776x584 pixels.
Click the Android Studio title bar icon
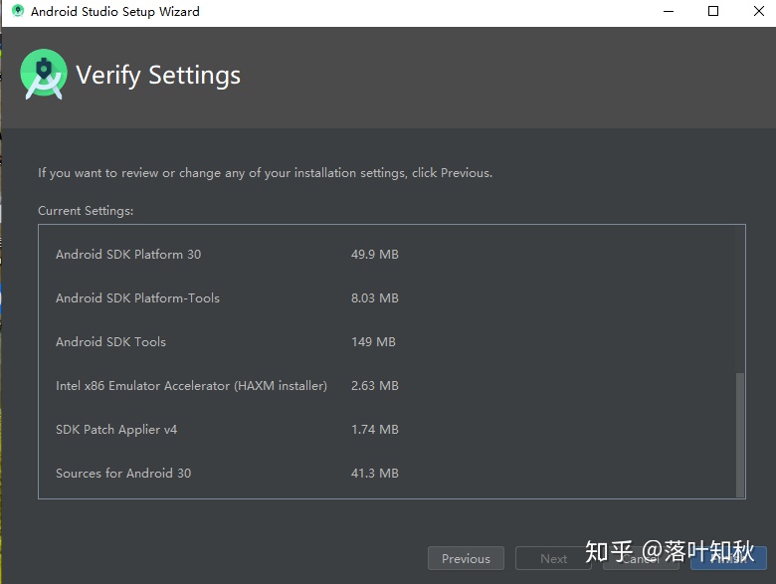click(x=18, y=11)
